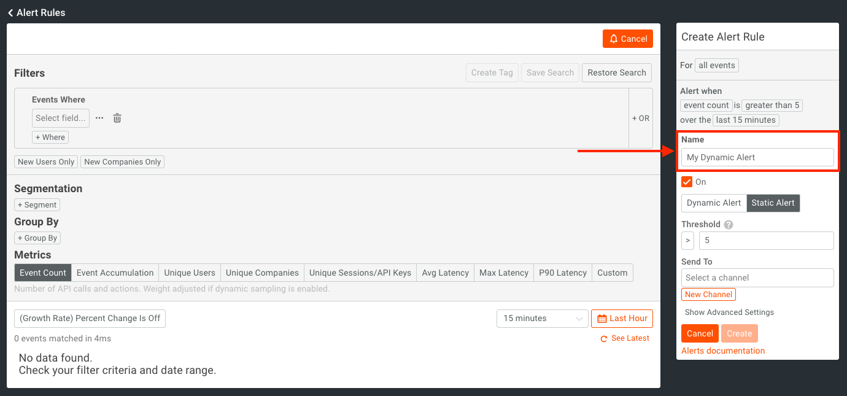847x396 pixels.
Task: Expand Show Advanced Settings
Action: 729,313
